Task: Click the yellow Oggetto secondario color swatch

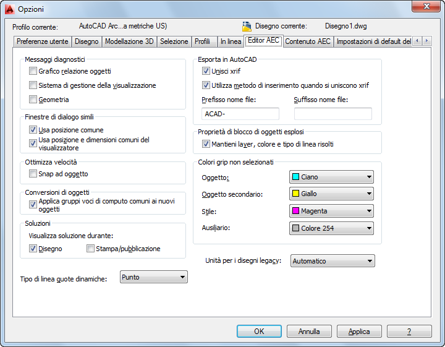Action: 295,194
